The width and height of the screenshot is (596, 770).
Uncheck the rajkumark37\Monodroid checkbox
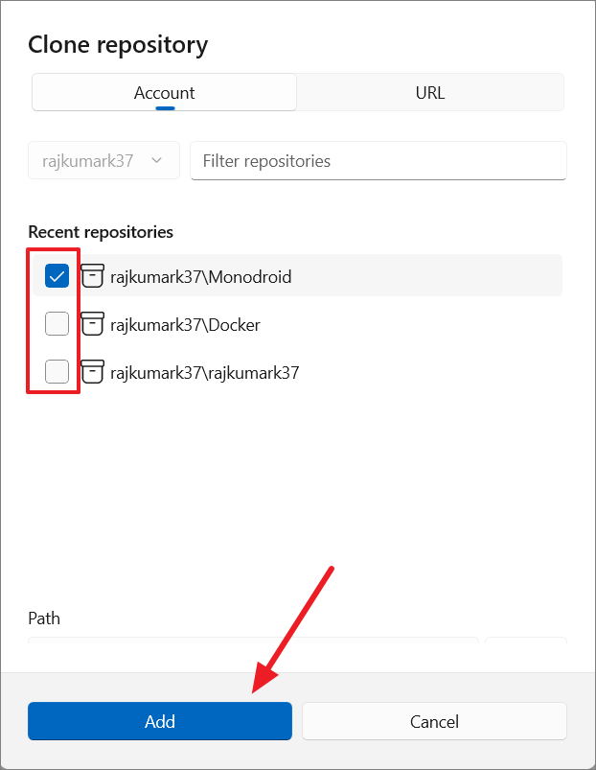56,275
